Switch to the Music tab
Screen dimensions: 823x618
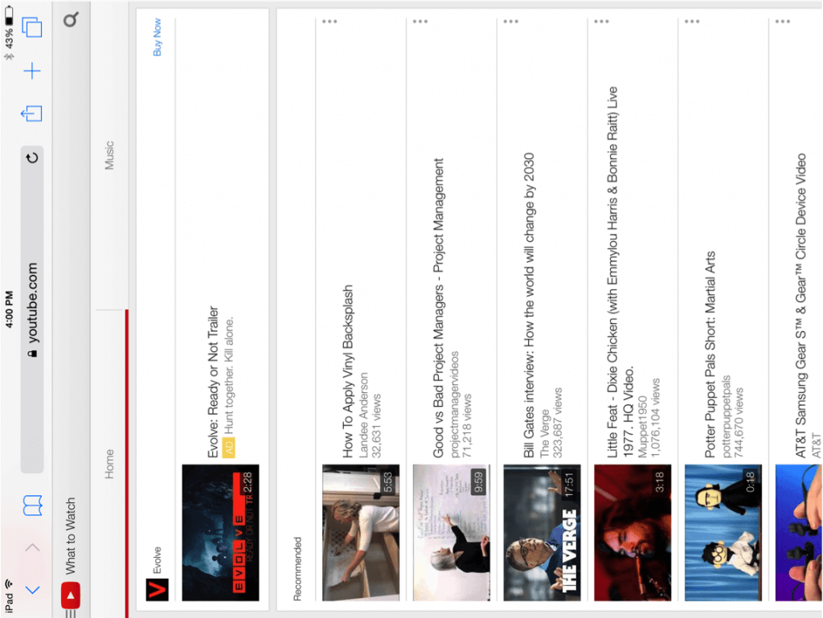click(110, 155)
